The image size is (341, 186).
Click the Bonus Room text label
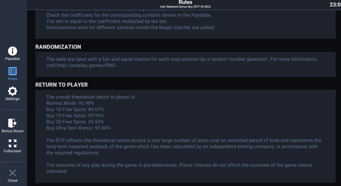point(13,131)
